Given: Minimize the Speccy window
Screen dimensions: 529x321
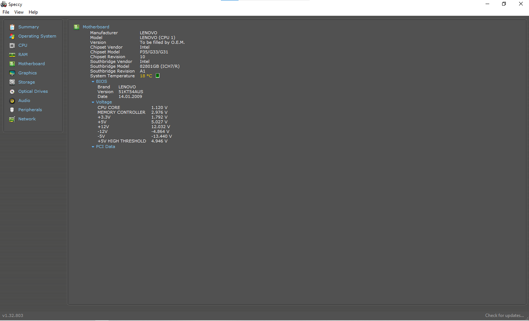Looking at the screenshot, I should (x=487, y=4).
